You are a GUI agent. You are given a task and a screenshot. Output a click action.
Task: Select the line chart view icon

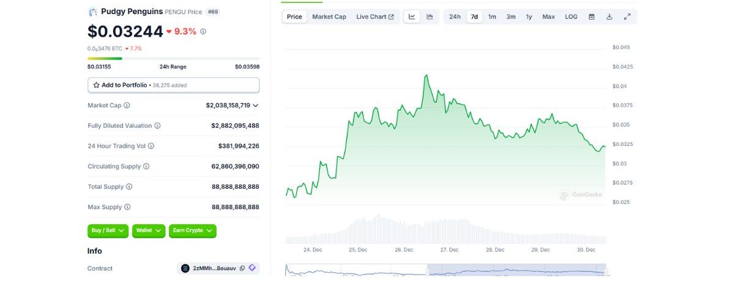(412, 16)
